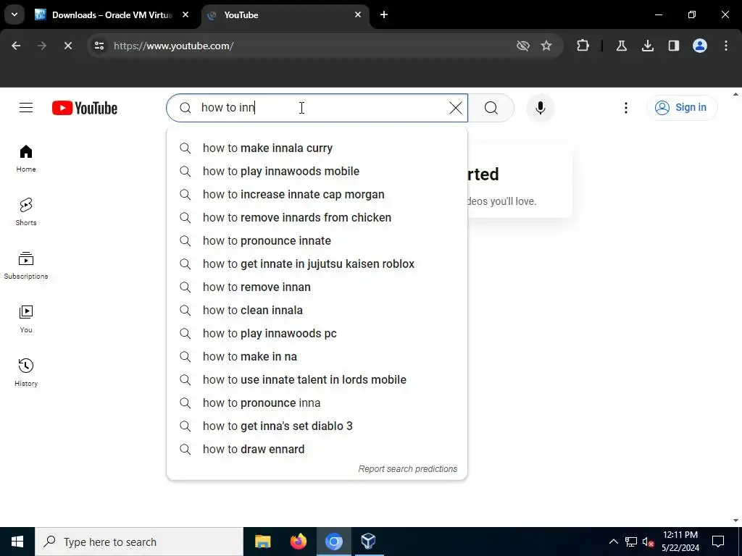Choose 'how to use innate talent in lords mobile'
Viewport: 742px width, 556px height.
317,379
